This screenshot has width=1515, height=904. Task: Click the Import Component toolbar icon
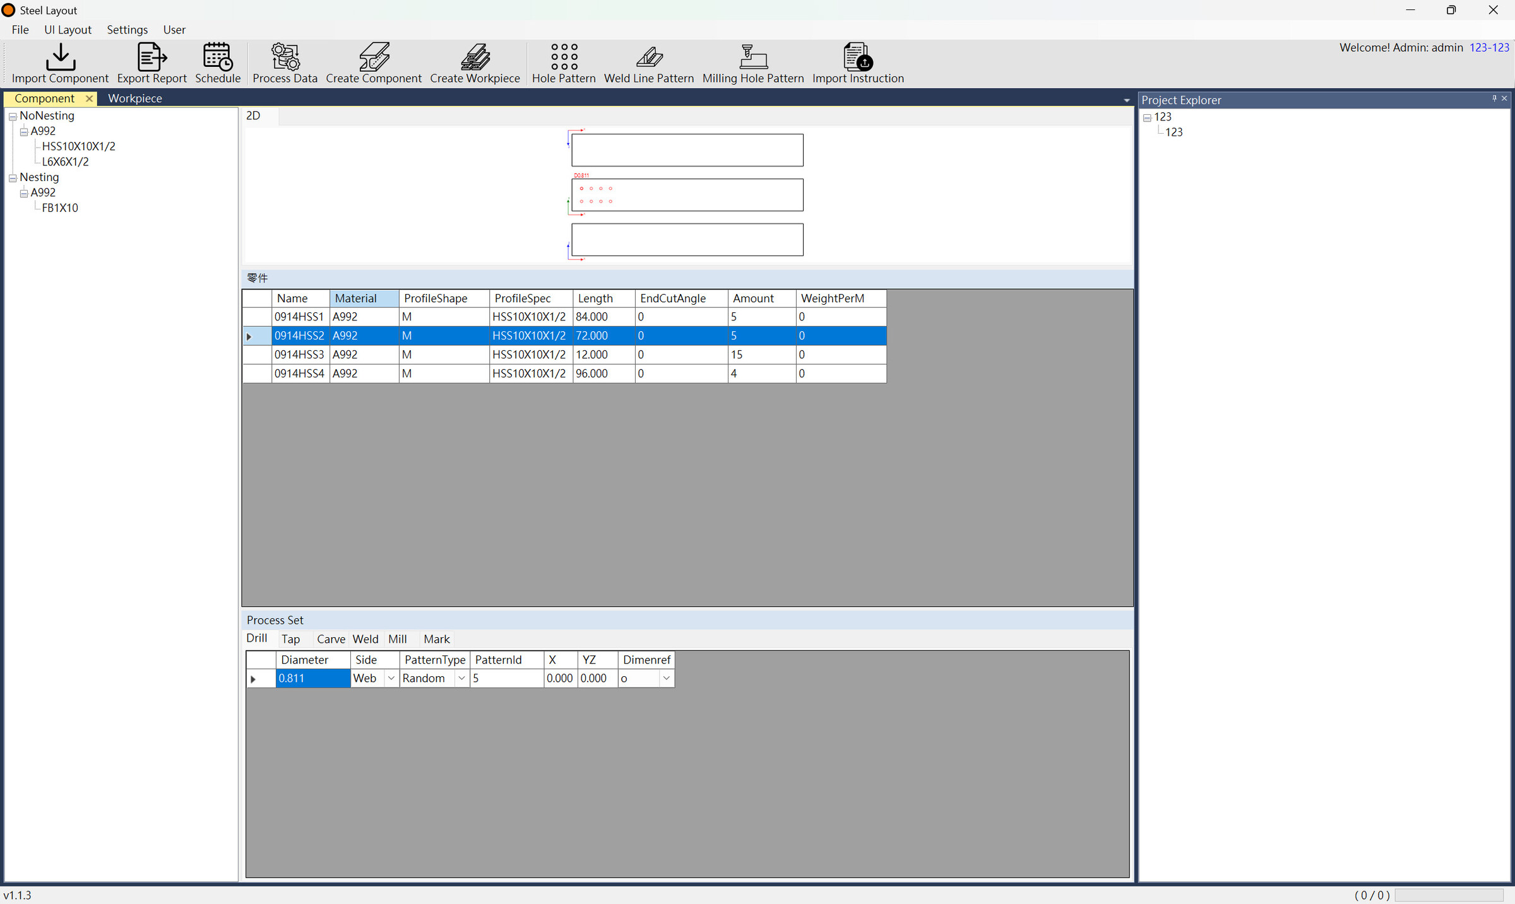60,63
